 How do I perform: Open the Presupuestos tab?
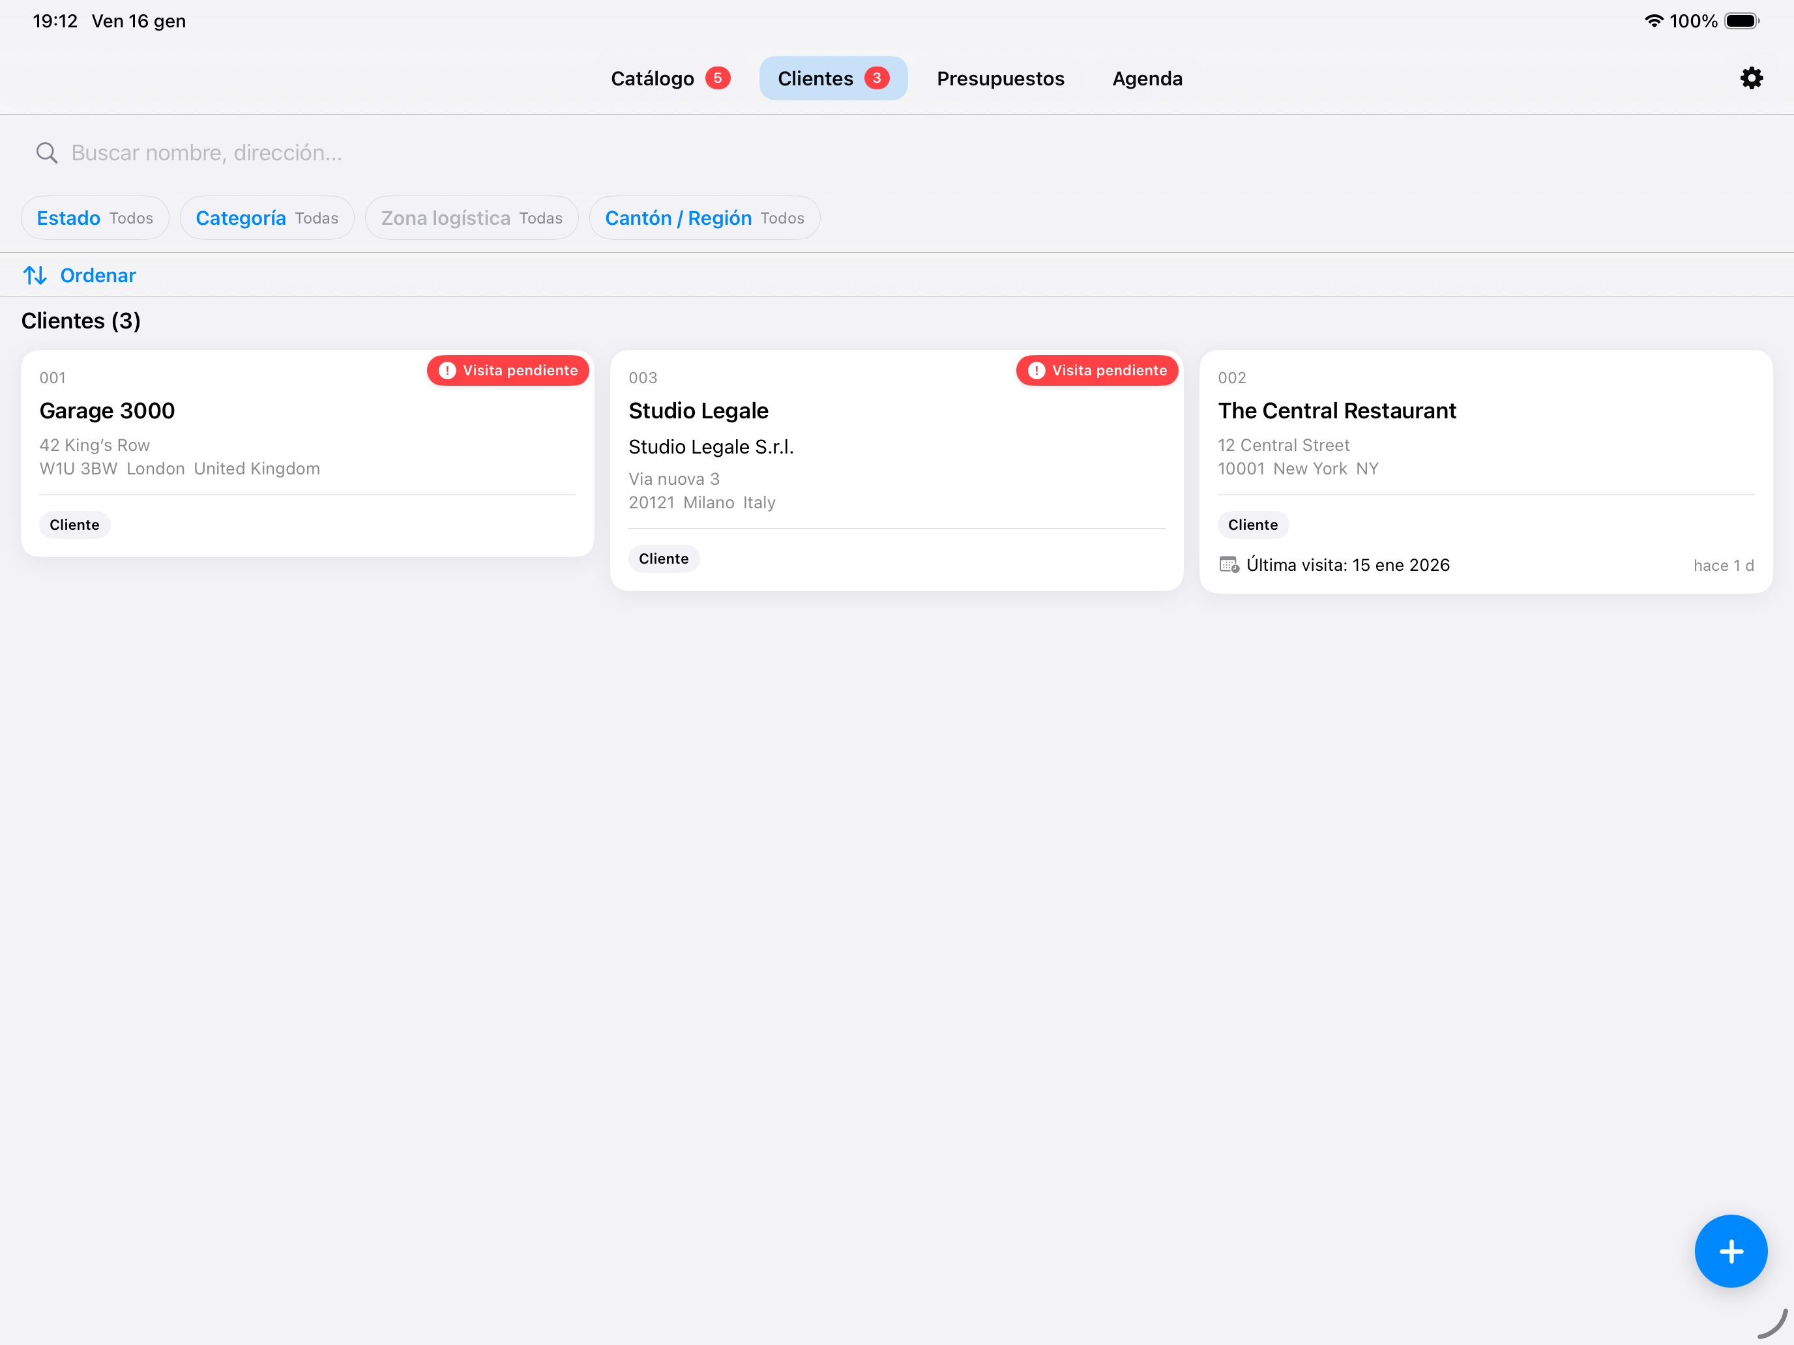(1000, 79)
